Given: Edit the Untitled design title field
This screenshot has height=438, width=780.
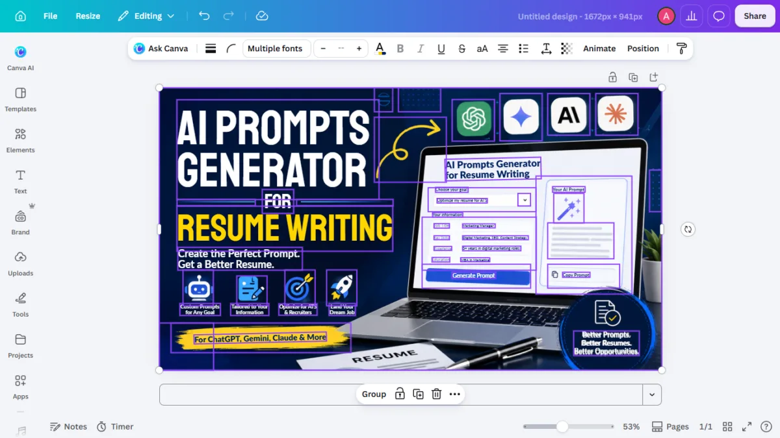Looking at the screenshot, I should click(x=580, y=16).
